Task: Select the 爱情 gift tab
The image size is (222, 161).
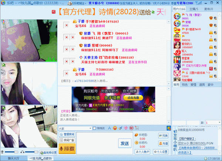Action: tap(193, 85)
